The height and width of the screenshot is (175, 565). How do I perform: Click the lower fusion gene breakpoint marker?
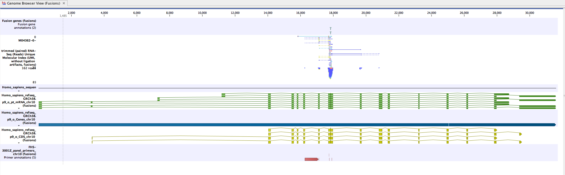coord(331,33)
